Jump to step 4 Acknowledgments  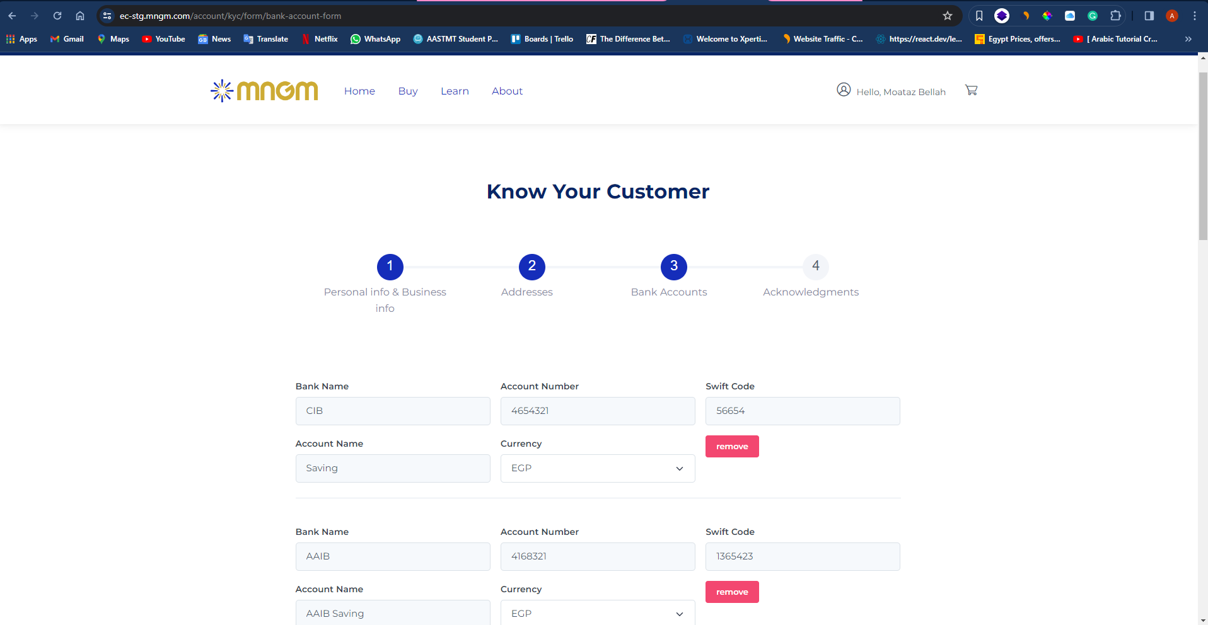(x=815, y=267)
